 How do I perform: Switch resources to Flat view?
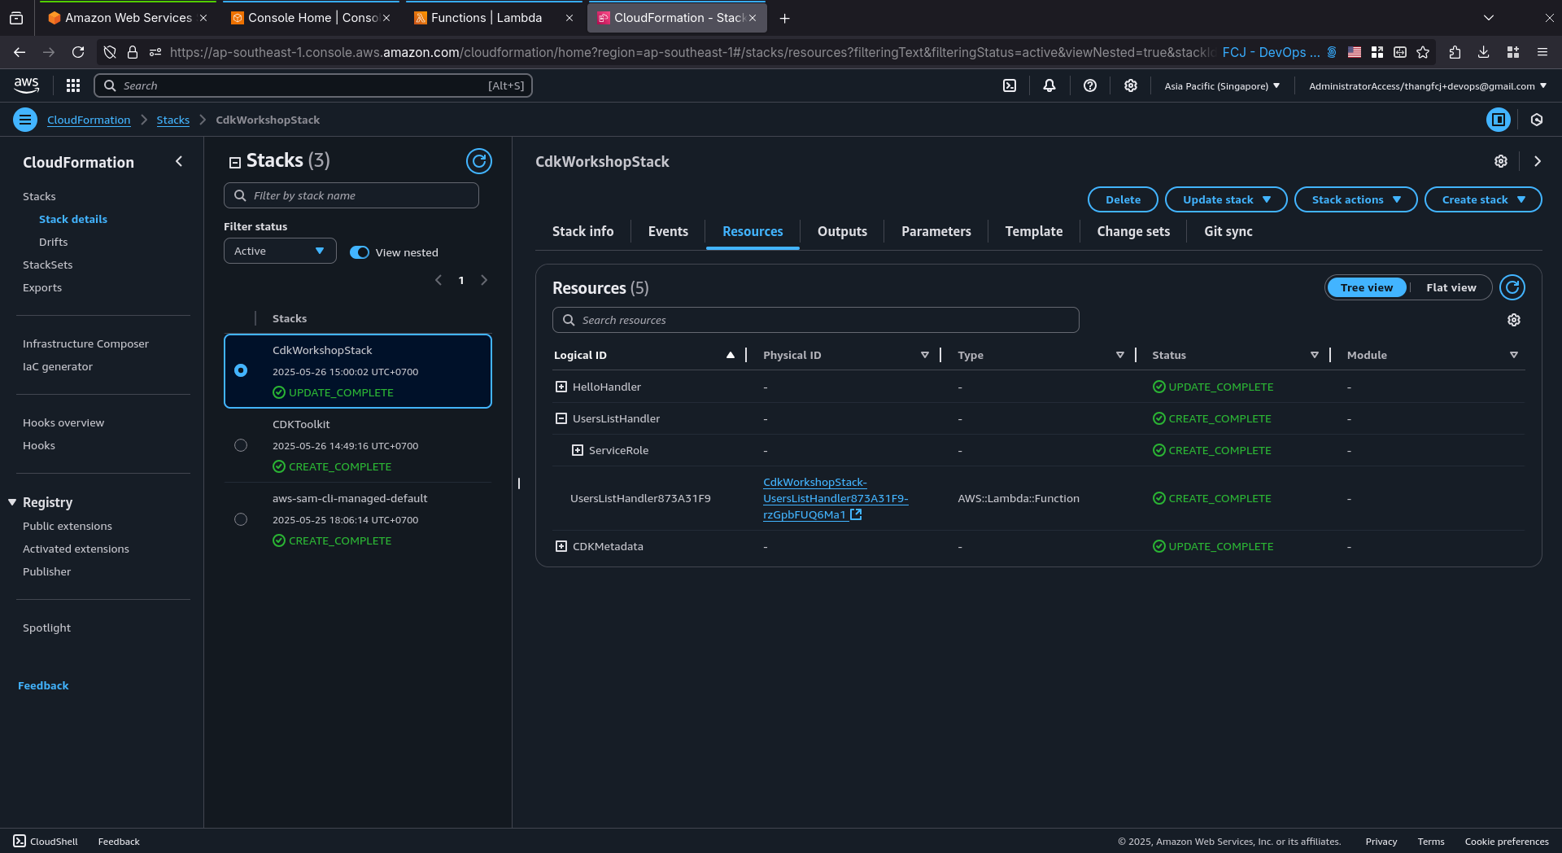point(1451,287)
